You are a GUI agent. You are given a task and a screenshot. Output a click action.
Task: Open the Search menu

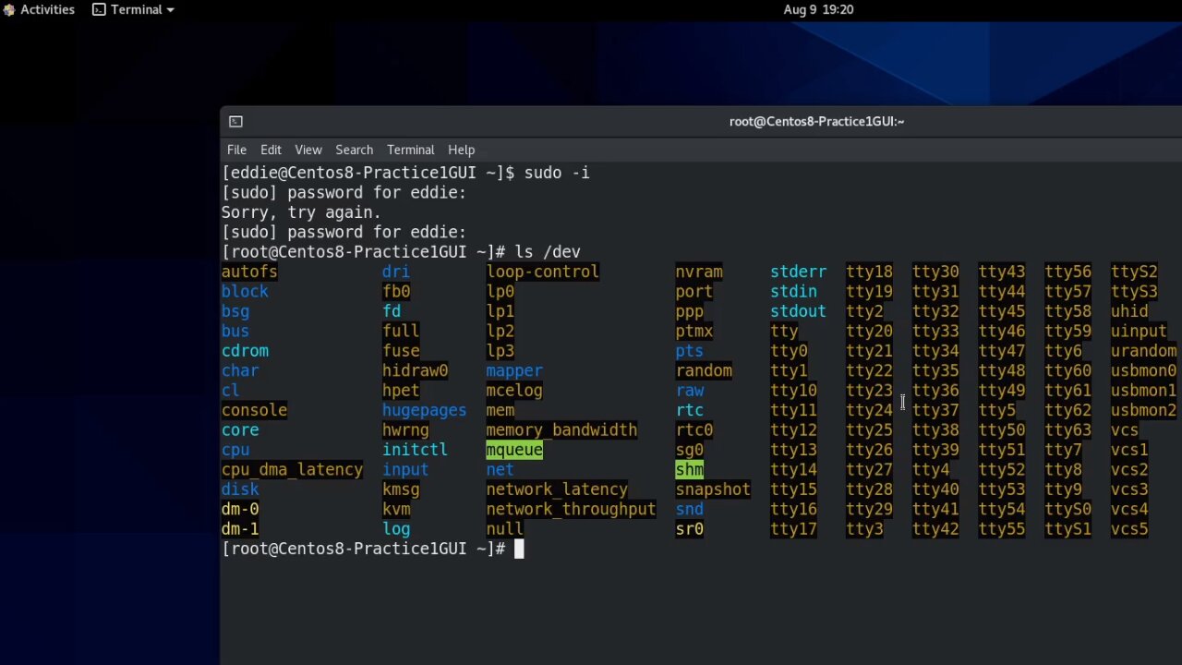point(354,150)
